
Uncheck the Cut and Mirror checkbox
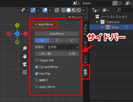tap(37, 67)
